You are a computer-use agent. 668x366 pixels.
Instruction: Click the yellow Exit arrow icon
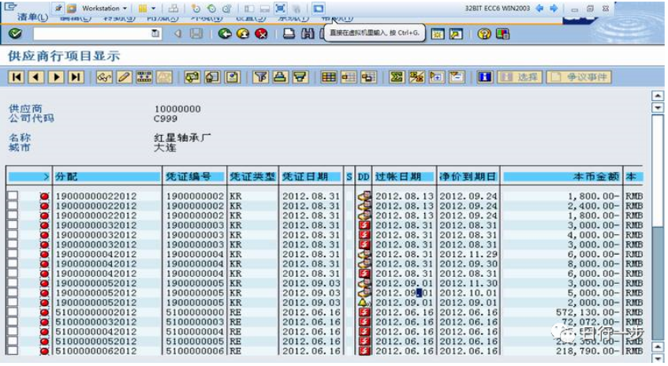coord(243,34)
